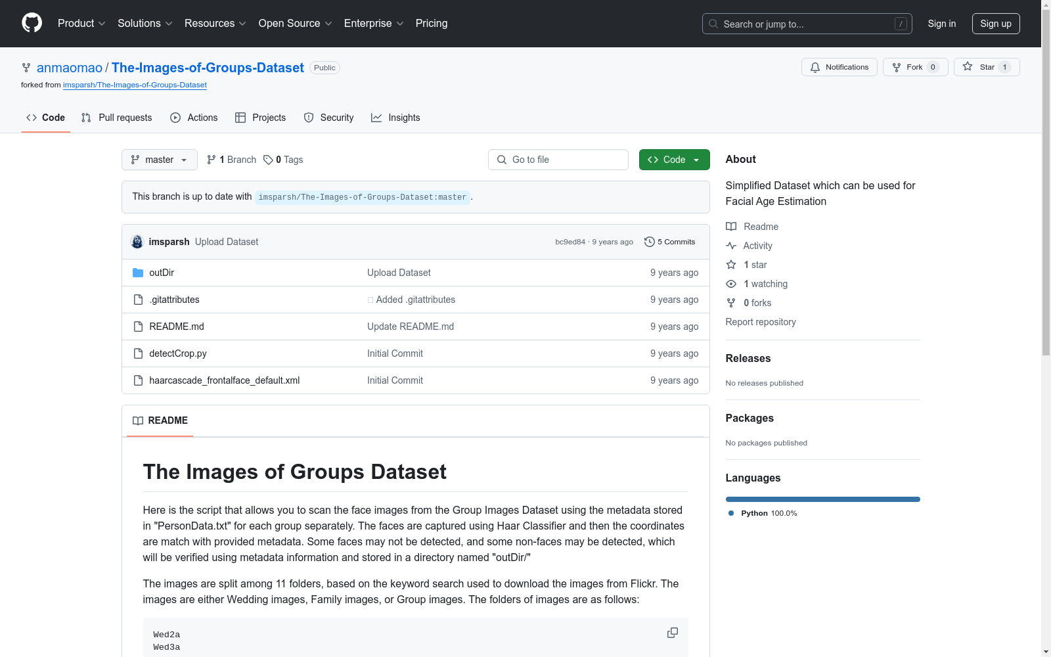
Task: Click the eye icon next to watching
Action: coord(731,284)
